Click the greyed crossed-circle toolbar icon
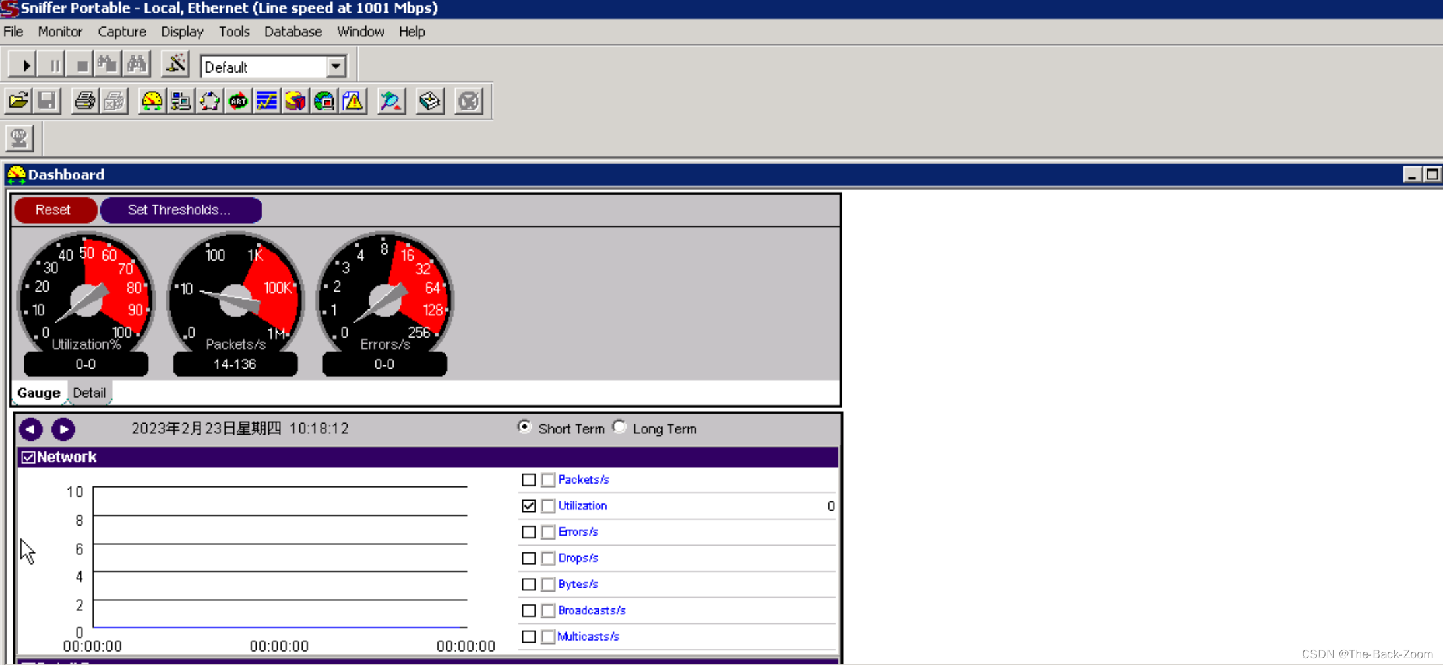Image resolution: width=1443 pixels, height=665 pixels. click(469, 101)
